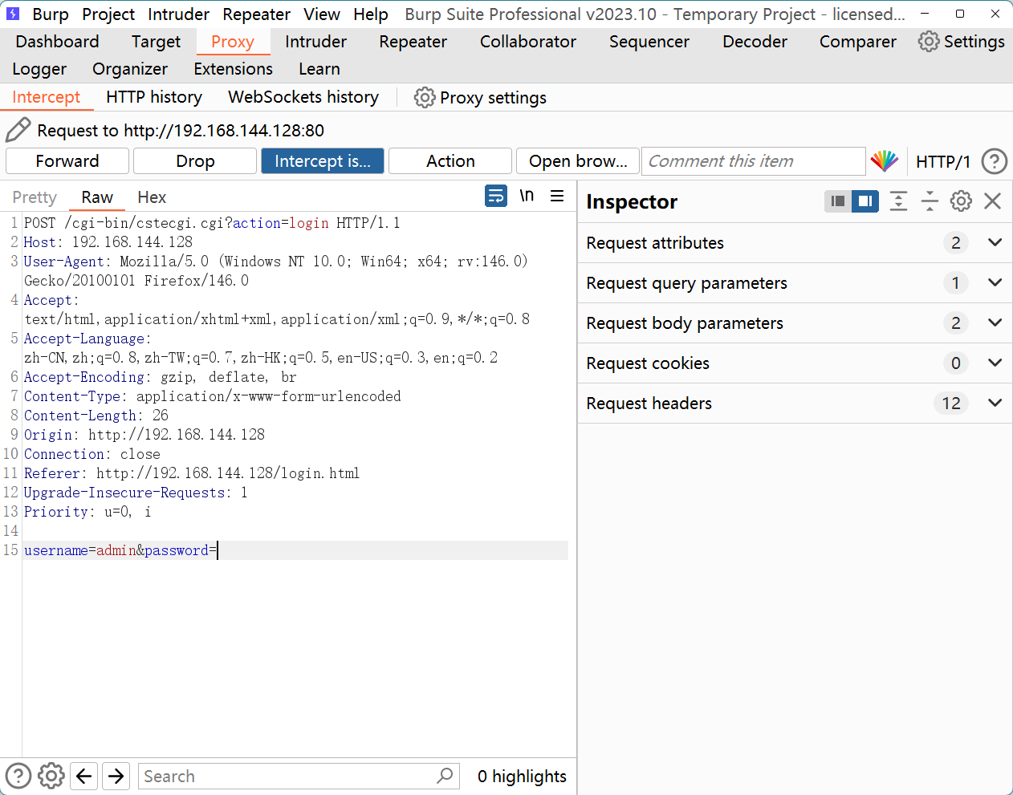Open the Intruder tool tab
Screen dimensions: 1013x795
point(316,42)
